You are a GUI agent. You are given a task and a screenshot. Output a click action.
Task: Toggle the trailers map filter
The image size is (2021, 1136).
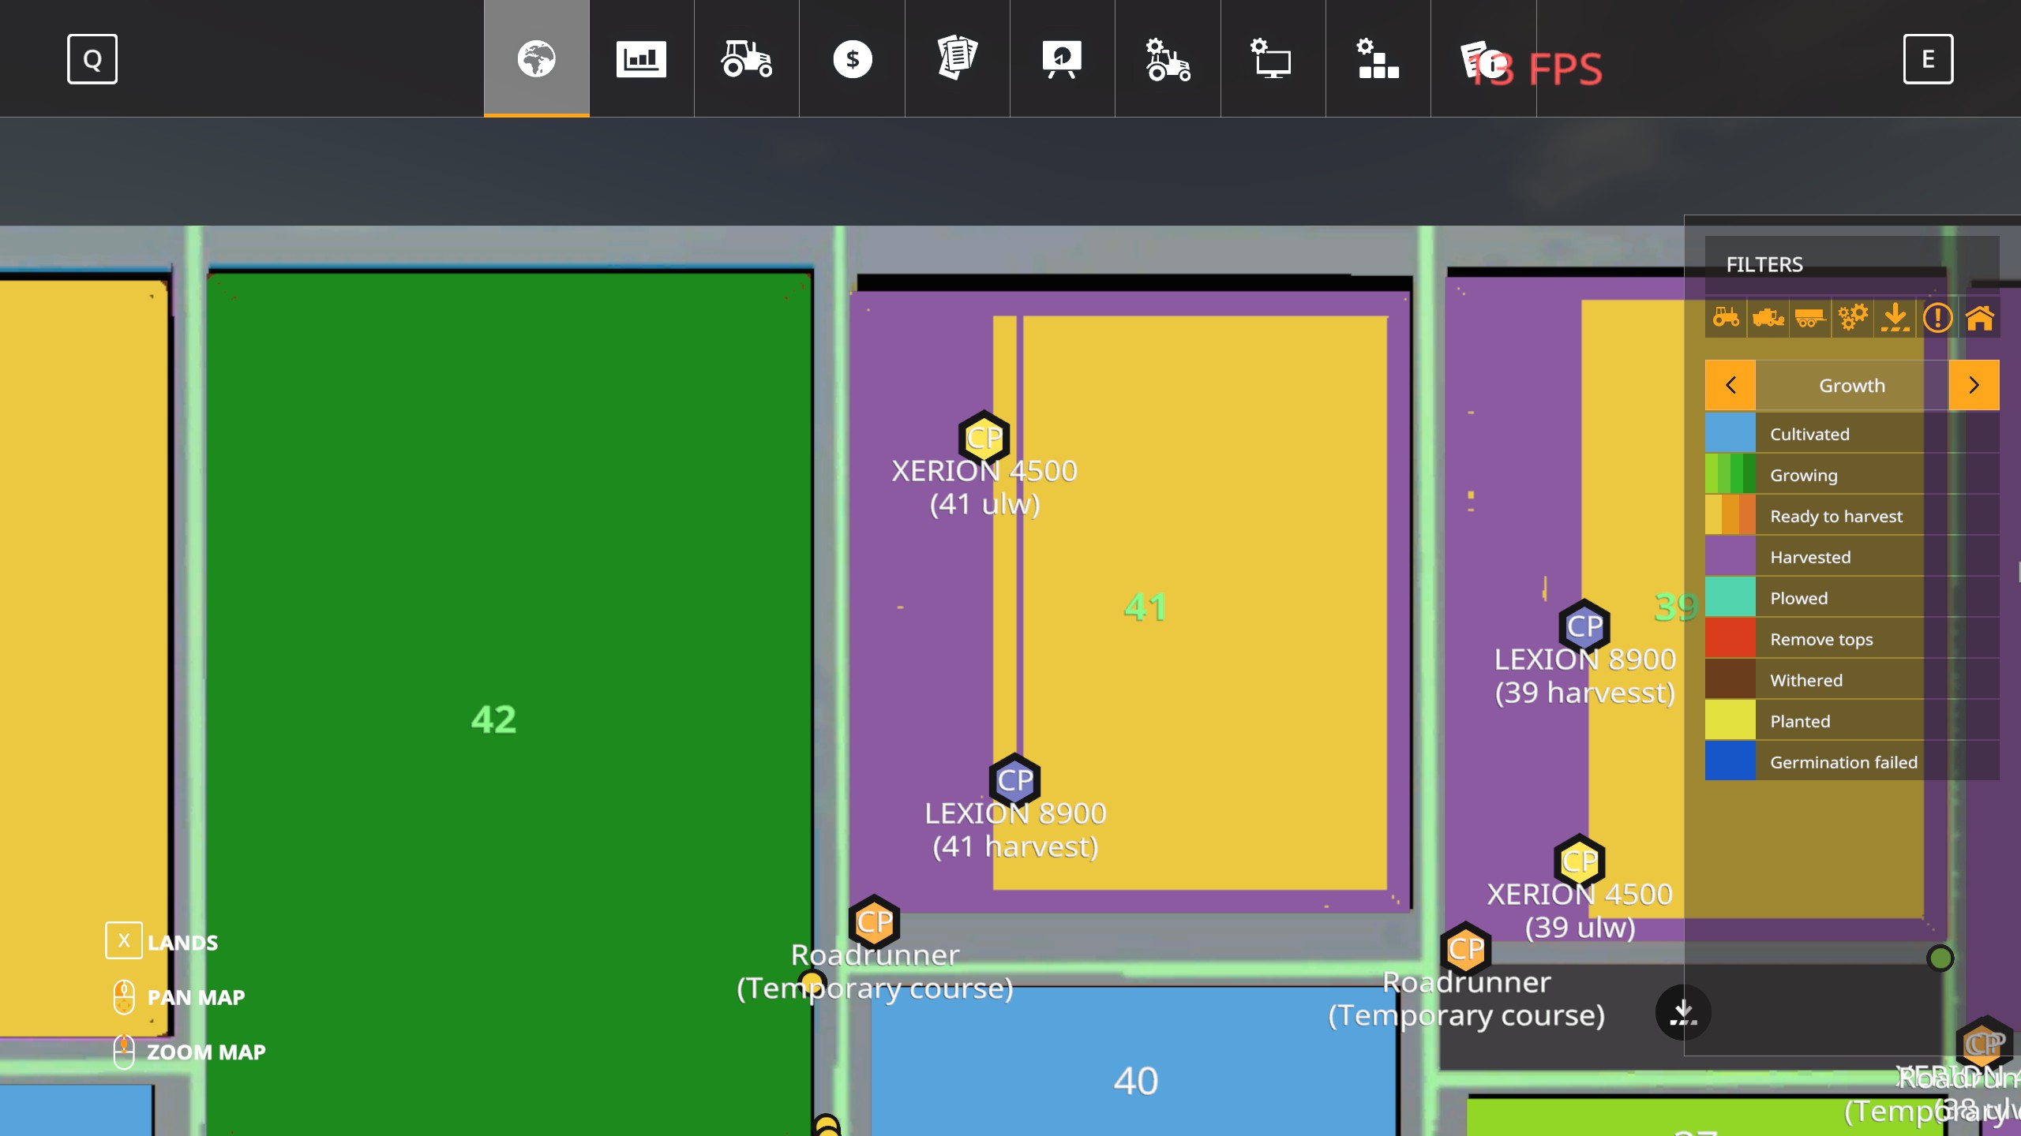tap(1809, 318)
